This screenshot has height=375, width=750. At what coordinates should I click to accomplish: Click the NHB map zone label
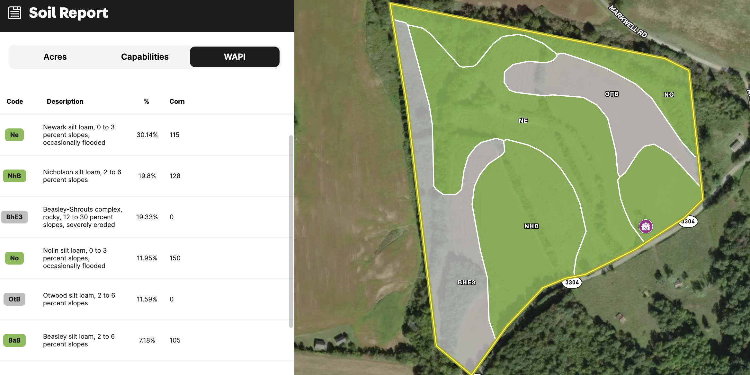pos(531,226)
